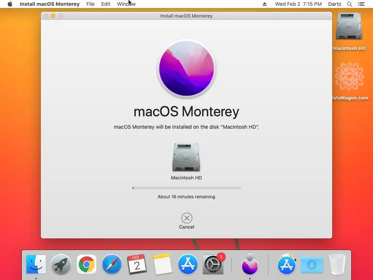
Task: Open the Edit menu
Action: point(106,4)
